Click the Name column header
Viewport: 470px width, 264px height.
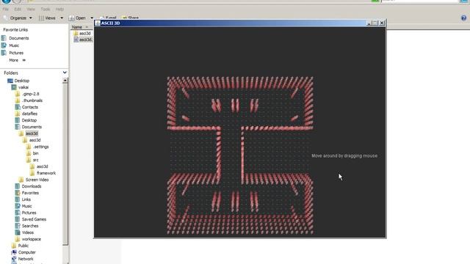77,27
